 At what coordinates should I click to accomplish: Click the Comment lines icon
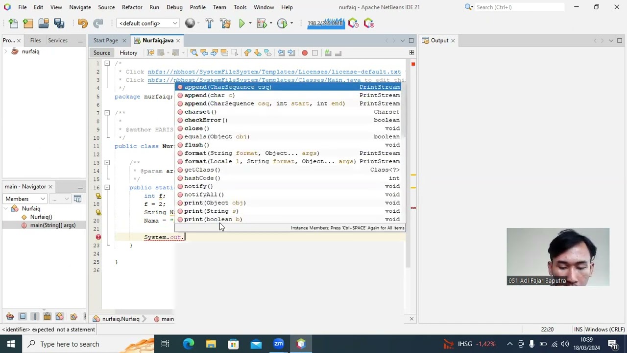328,52
